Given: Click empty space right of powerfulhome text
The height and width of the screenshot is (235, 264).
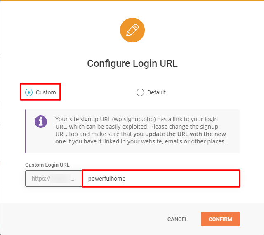Looking at the screenshot, I should tap(182, 179).
